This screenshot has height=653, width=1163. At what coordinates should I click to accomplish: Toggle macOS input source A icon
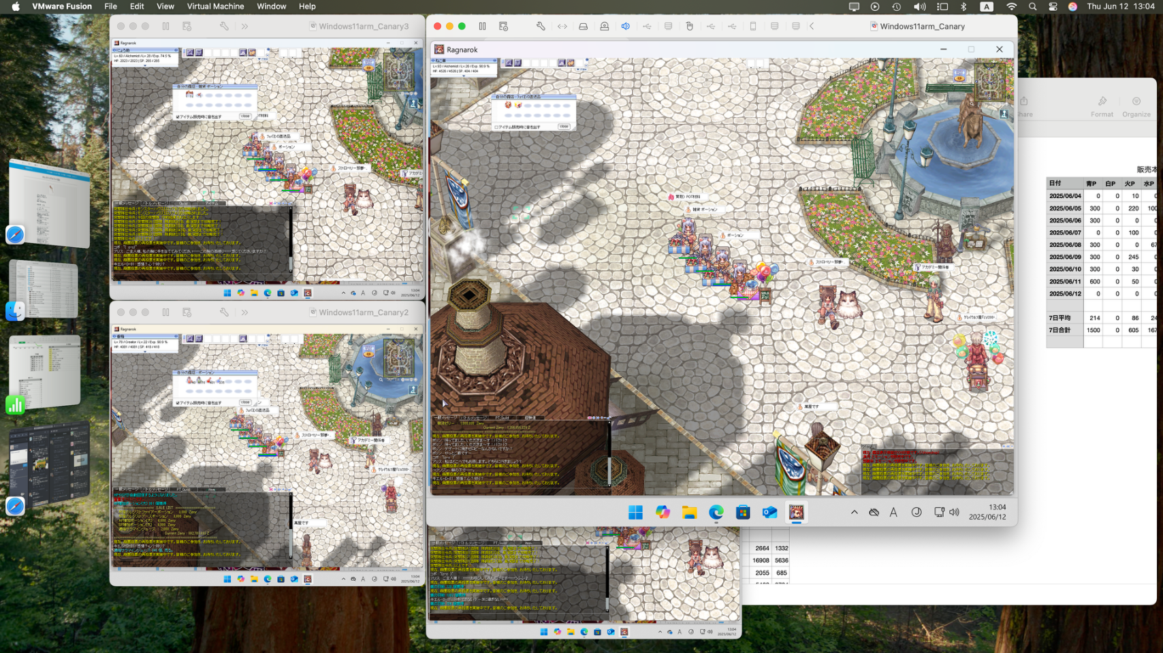(x=987, y=6)
